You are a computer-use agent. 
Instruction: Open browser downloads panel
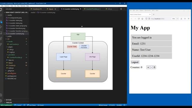point(181,19)
